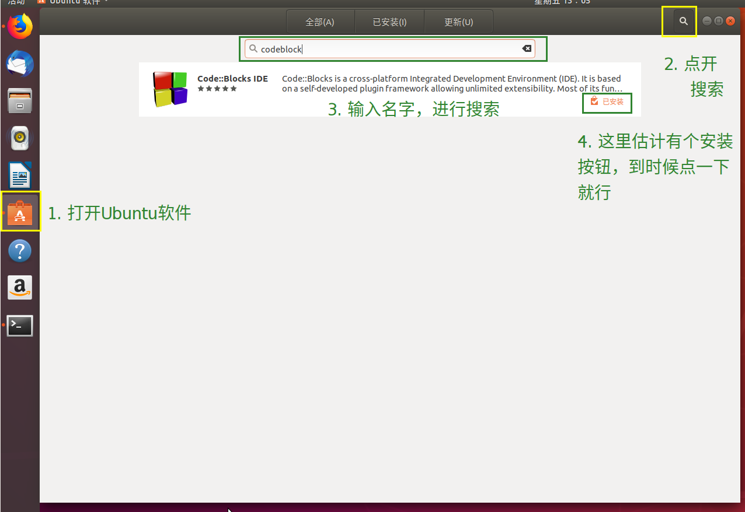The image size is (745, 512).
Task: Click into the codeblock search field
Action: pos(385,49)
